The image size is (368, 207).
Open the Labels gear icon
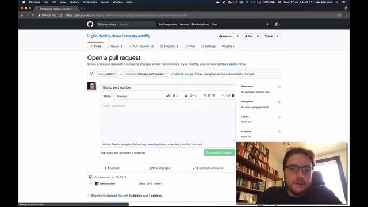[279, 117]
